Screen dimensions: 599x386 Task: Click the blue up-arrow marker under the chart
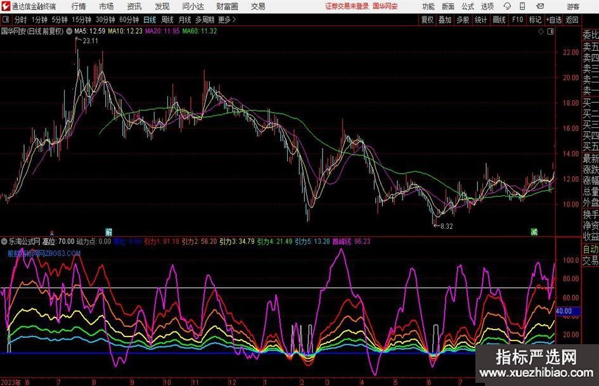[52, 233]
